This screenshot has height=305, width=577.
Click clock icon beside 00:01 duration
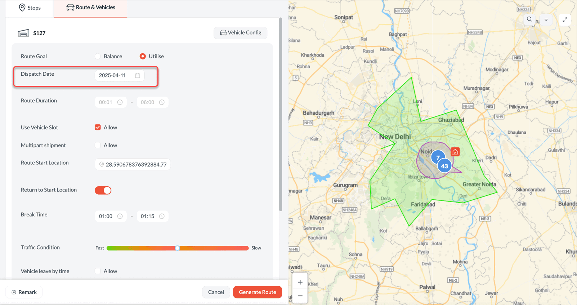tap(120, 102)
